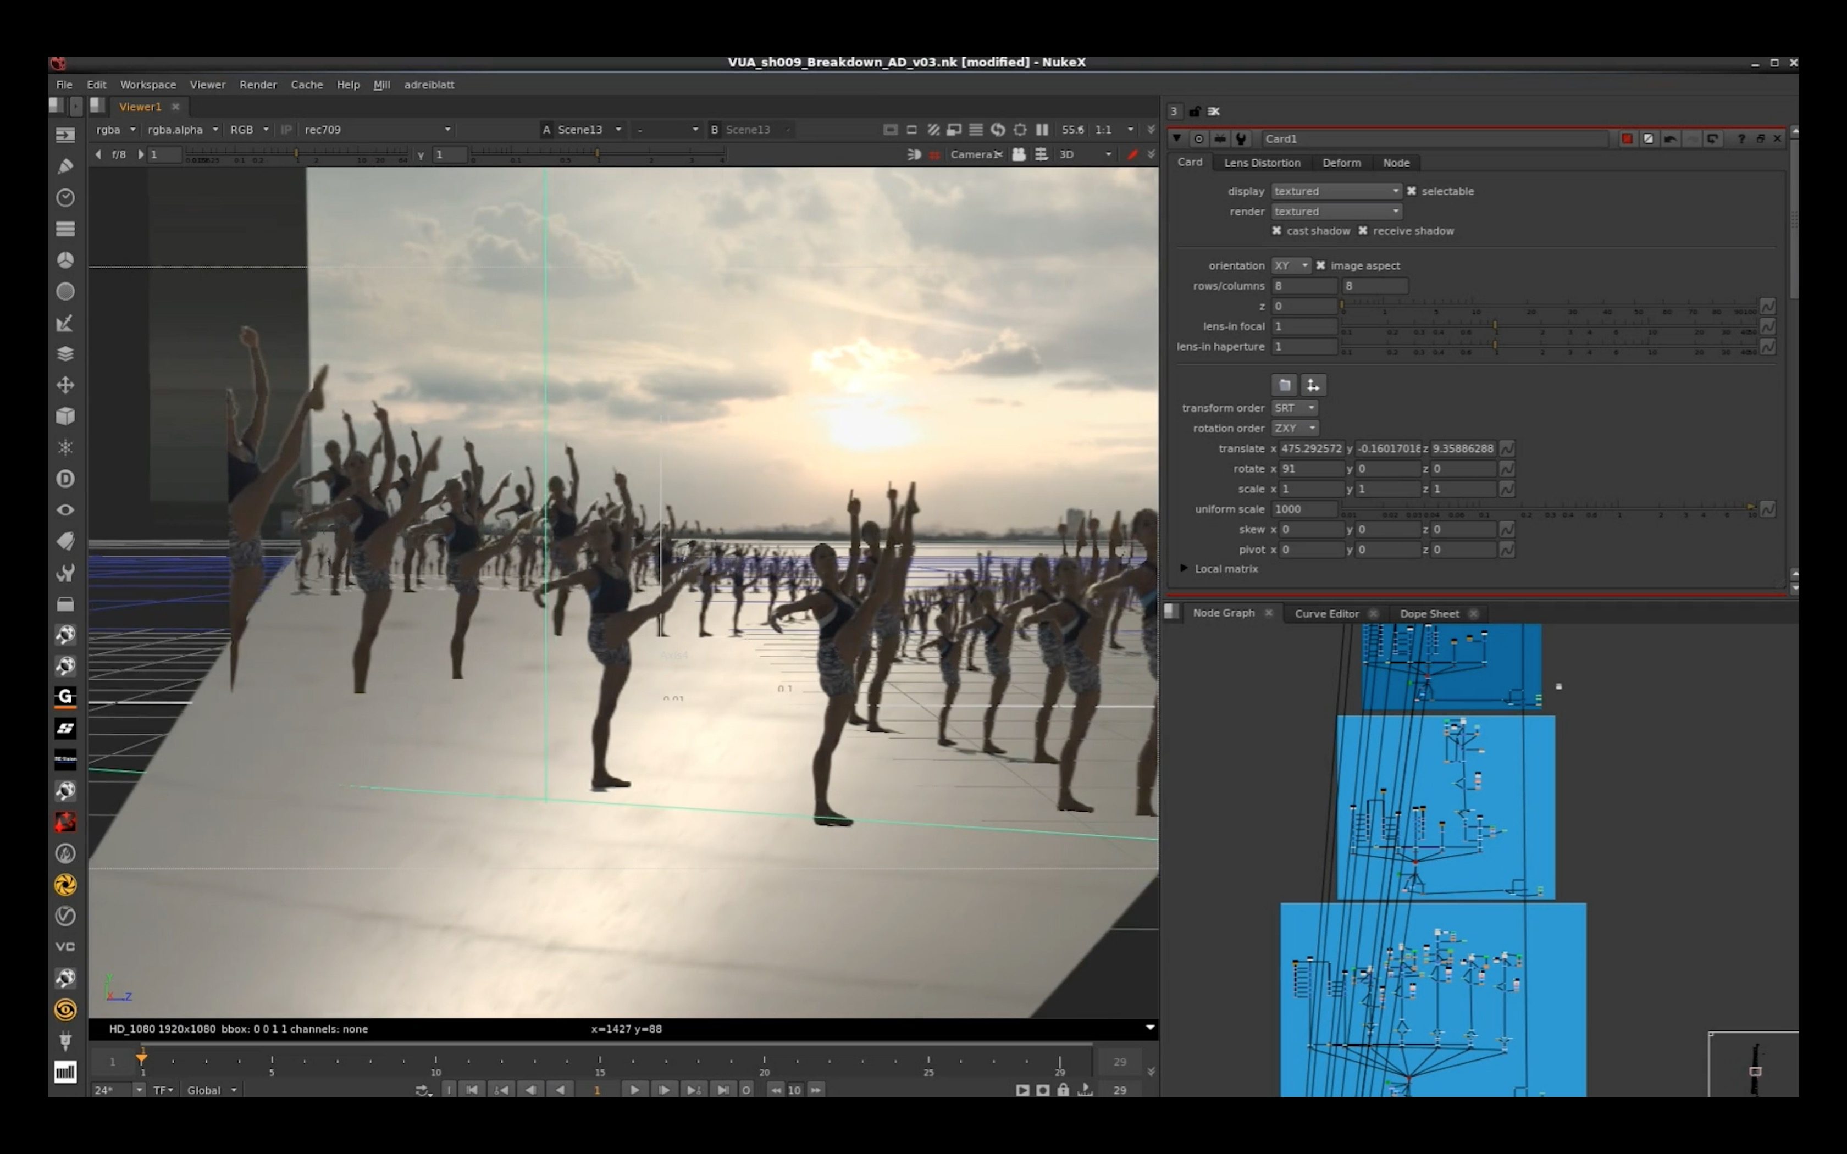The image size is (1847, 1154).
Task: Click the translate x value field
Action: click(1311, 449)
